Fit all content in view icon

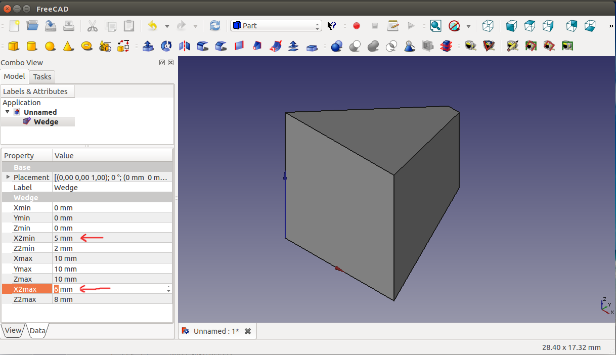435,26
